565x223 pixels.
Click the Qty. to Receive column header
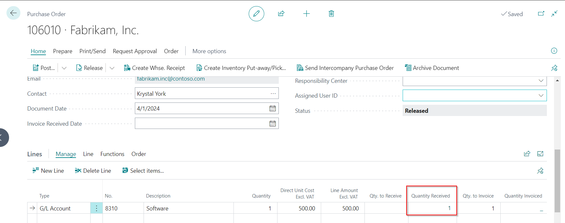click(386, 196)
